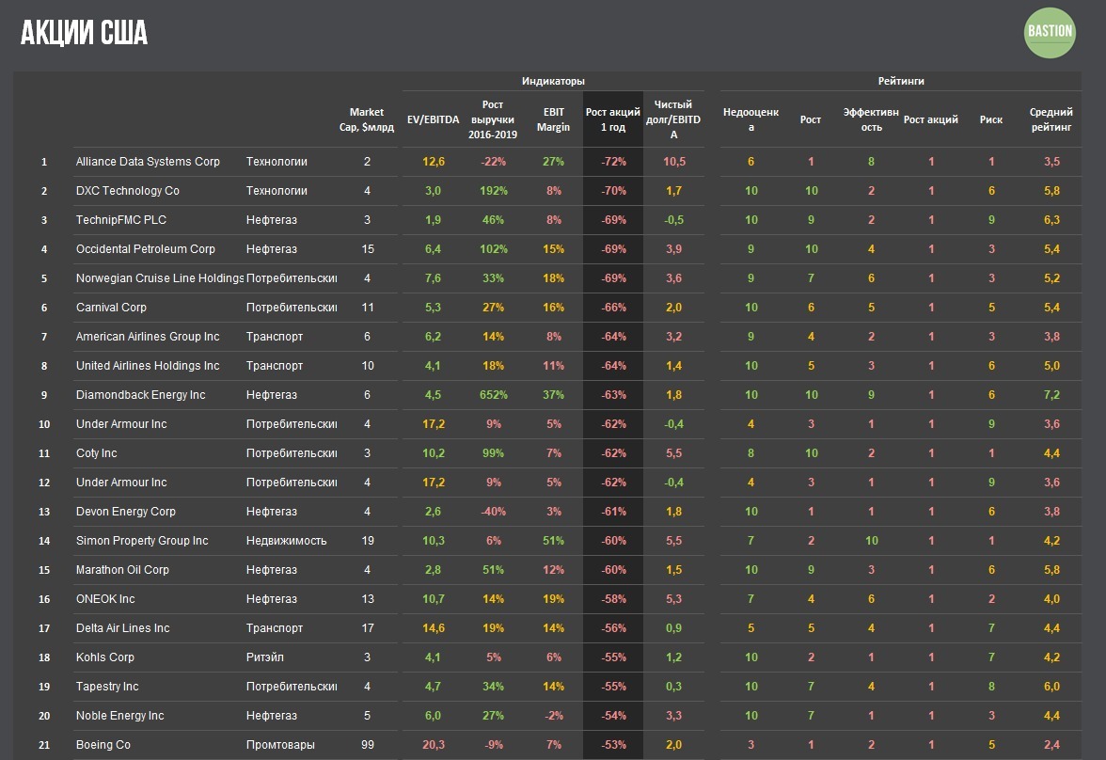This screenshot has width=1106, height=760.
Task: Select row number 21 in the table
Action: coord(43,744)
